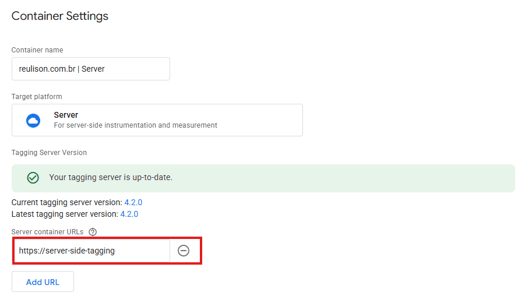Screen dimensions: 525x299
Task: Open the Server container URLs help icon
Action: (x=93, y=232)
